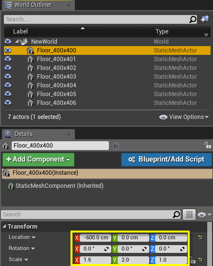This screenshot has width=213, height=266.
Task: Click the Details panel vertical scrollbar
Action: pos(210,244)
